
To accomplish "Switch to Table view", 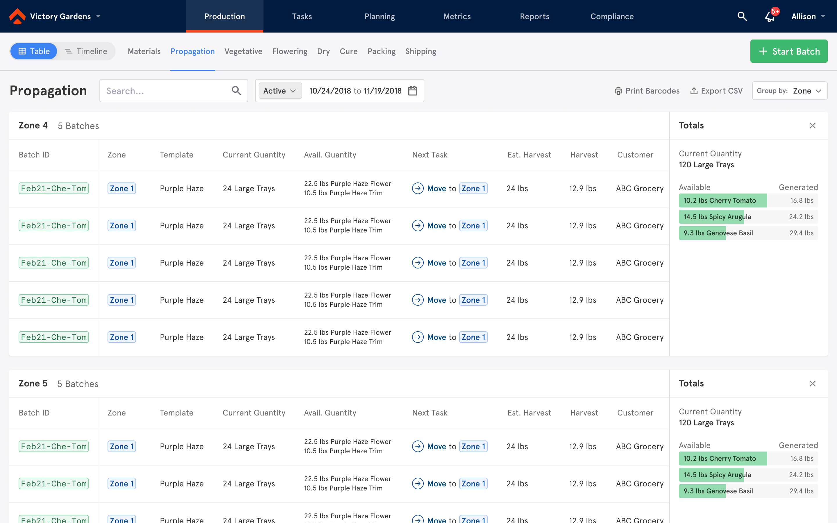I will pyautogui.click(x=34, y=51).
